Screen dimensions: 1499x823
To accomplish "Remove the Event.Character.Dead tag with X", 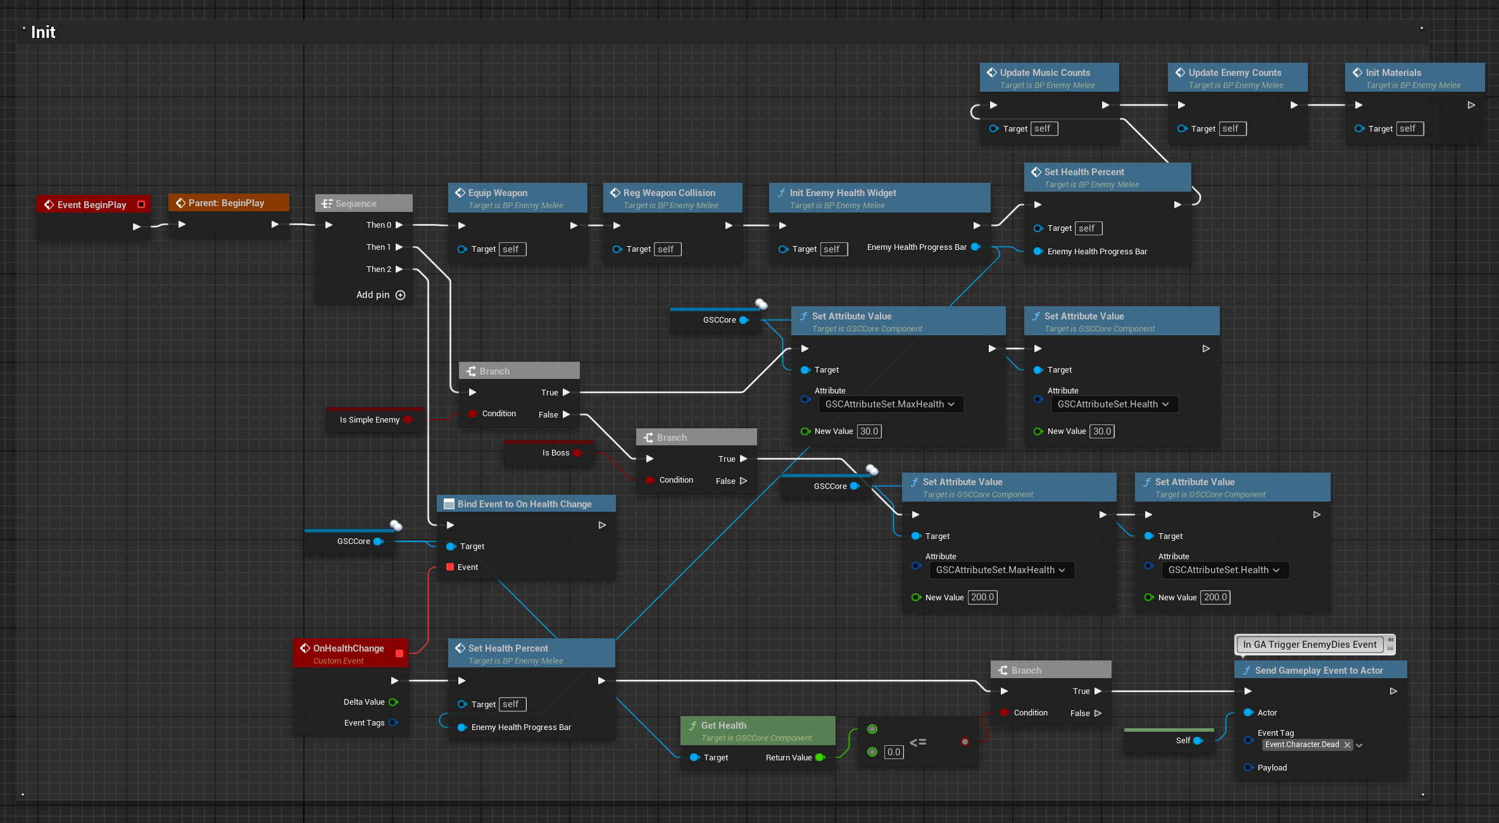I will [x=1348, y=745].
